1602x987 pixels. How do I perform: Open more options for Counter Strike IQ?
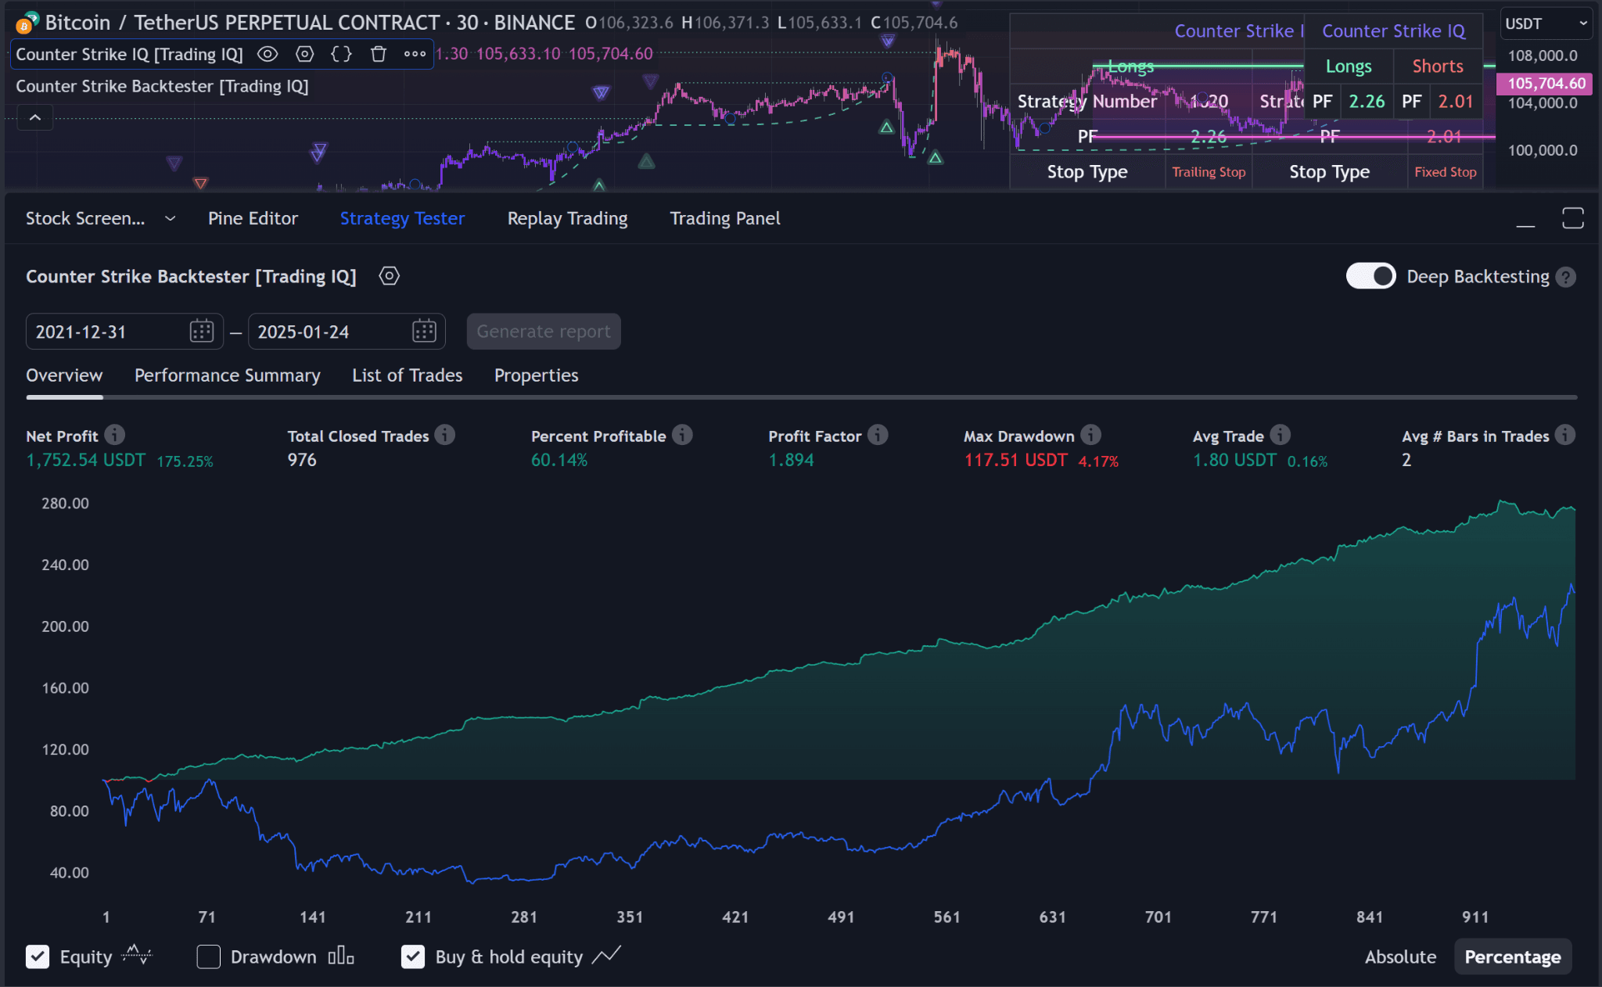(x=415, y=54)
